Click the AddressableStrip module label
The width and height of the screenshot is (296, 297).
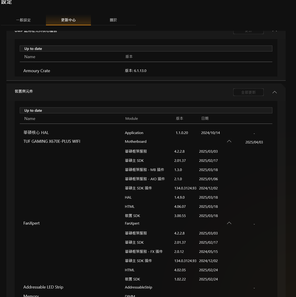tap(139, 288)
